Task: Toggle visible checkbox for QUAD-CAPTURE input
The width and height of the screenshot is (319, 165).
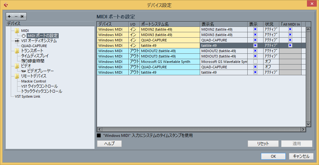Action: [x=255, y=40]
